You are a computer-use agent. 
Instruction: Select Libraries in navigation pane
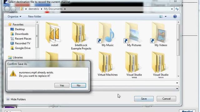click(x=18, y=57)
